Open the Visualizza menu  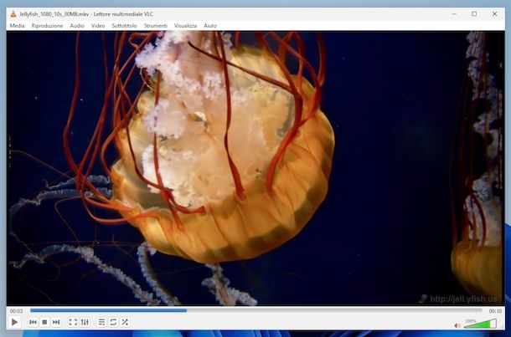pyautogui.click(x=185, y=25)
